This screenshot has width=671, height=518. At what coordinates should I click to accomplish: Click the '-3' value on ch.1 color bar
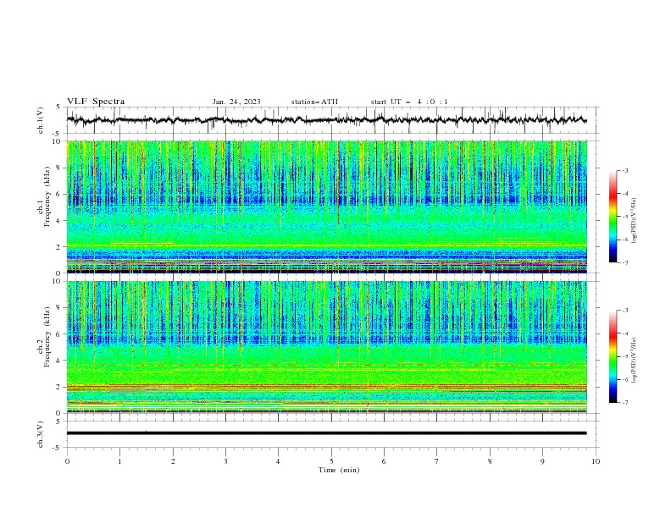tap(624, 170)
